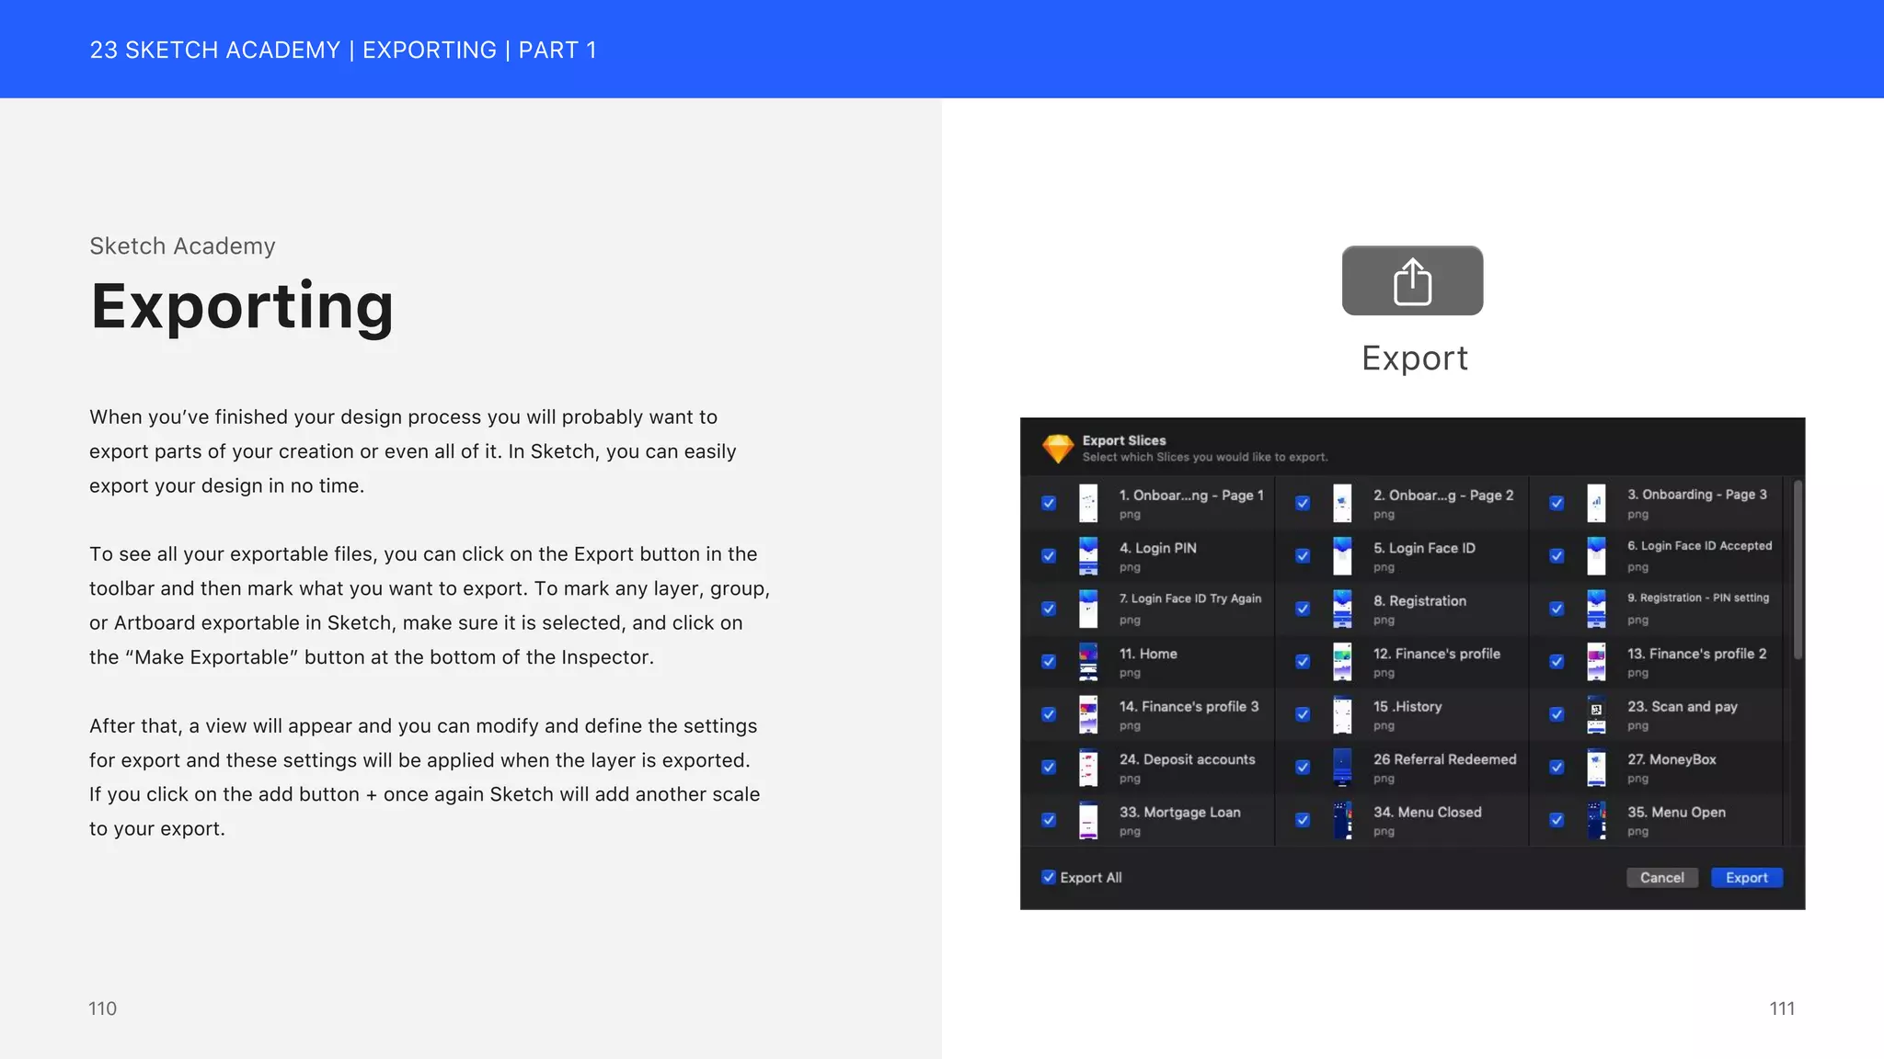1884x1059 pixels.
Task: Select the 3. Onboarding - Page 3 thumbnail
Action: pos(1596,503)
